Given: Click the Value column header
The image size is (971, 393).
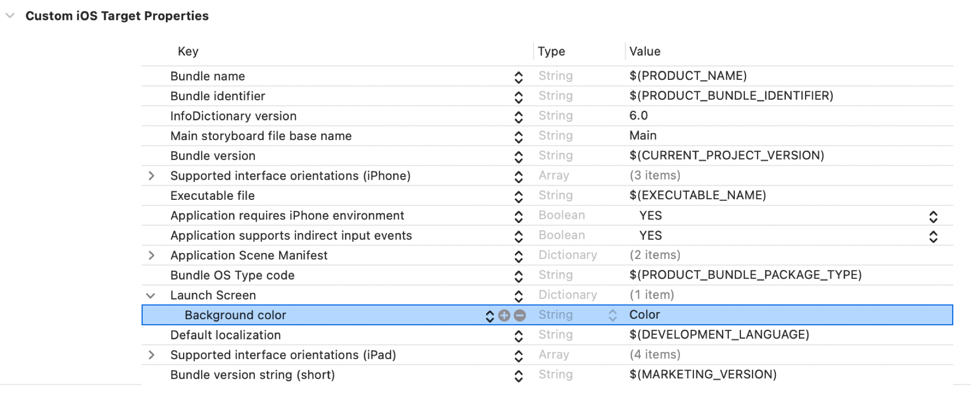Looking at the screenshot, I should tap(645, 52).
